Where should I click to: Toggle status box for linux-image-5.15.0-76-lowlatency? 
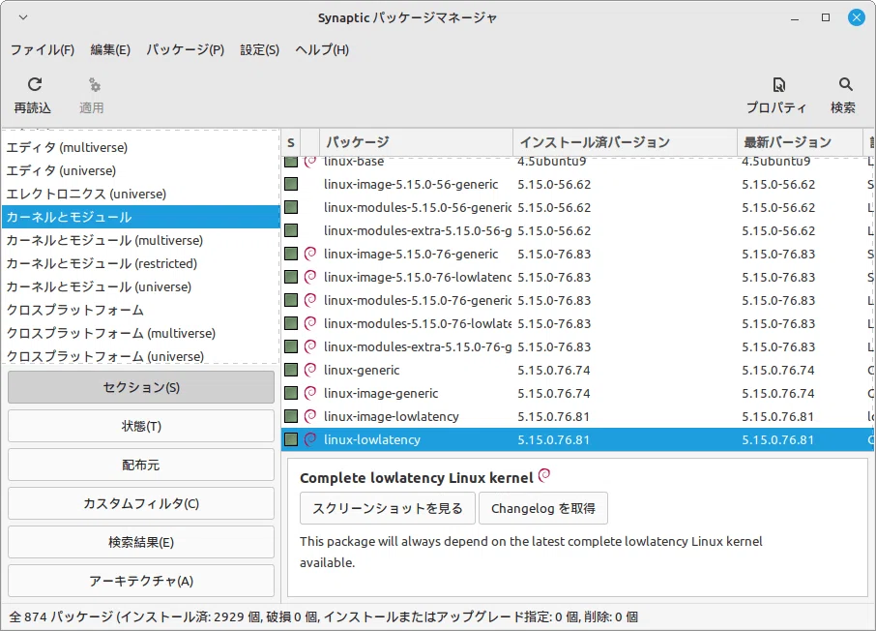[x=291, y=277]
